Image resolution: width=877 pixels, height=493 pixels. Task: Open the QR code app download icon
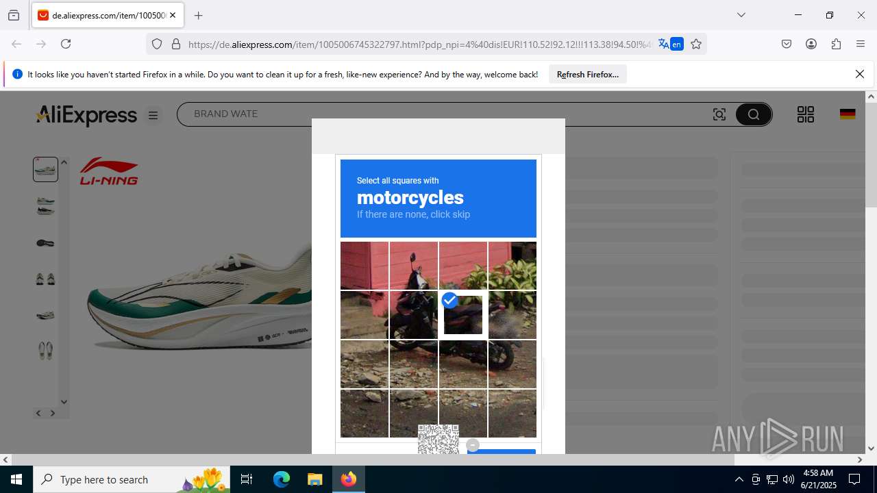click(806, 114)
